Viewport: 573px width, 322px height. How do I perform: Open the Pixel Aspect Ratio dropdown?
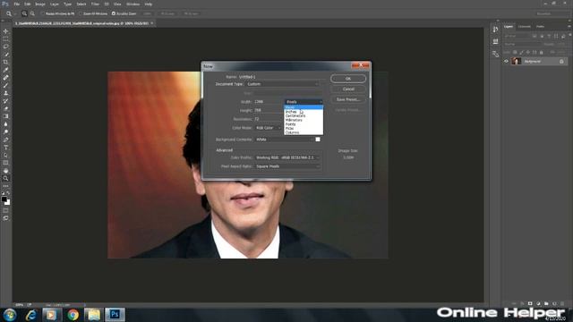tap(287, 166)
